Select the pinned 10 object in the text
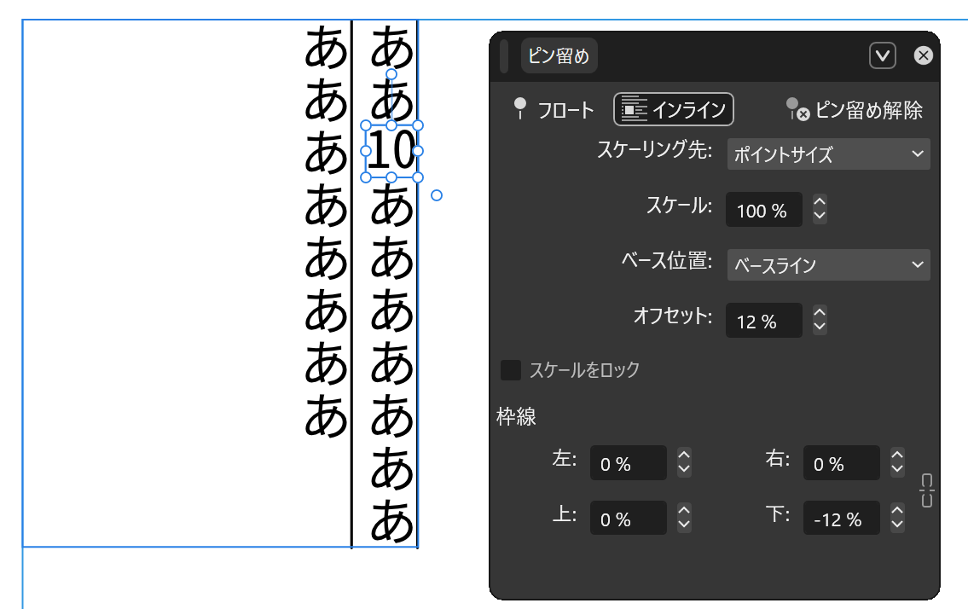 [x=390, y=152]
